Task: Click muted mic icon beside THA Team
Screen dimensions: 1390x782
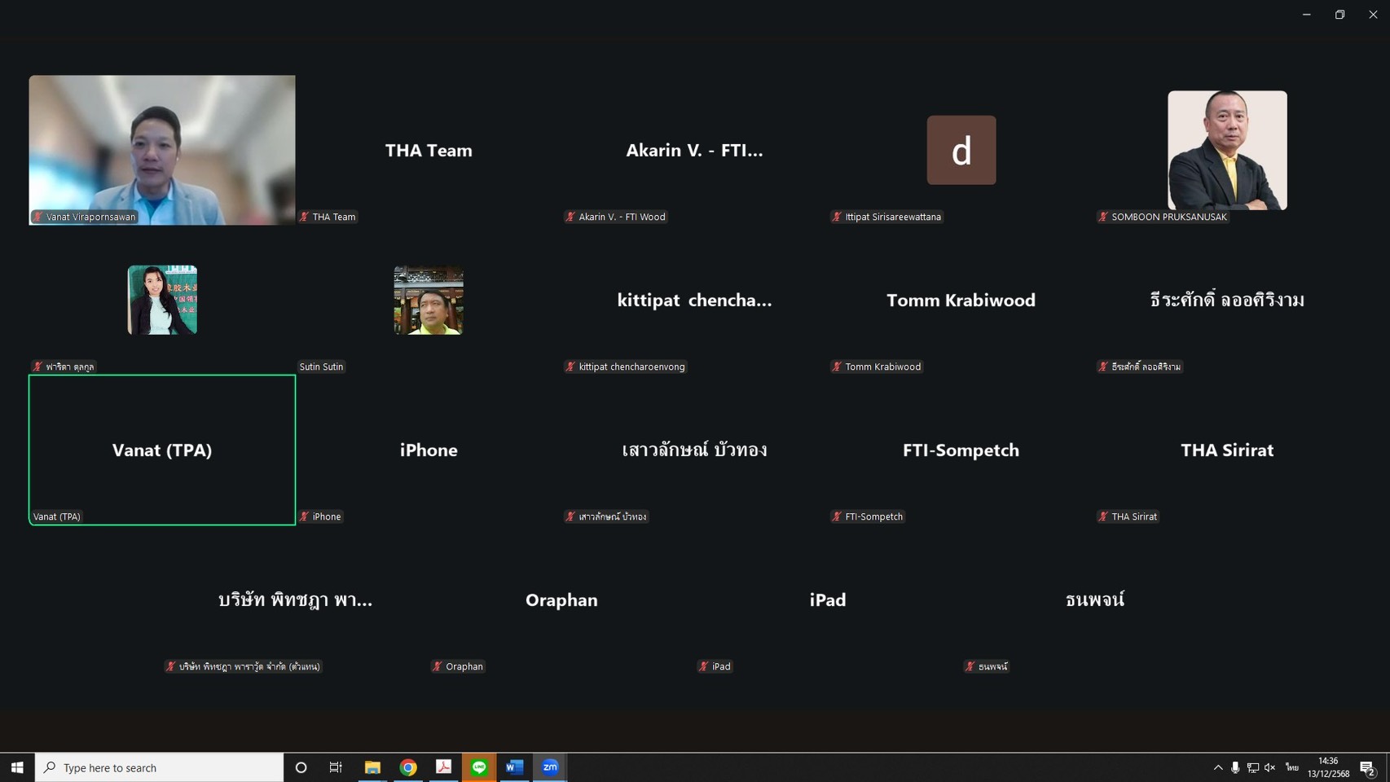Action: (305, 217)
